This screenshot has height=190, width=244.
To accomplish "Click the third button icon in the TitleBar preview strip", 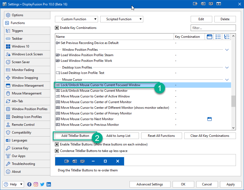I will coord(82,161).
